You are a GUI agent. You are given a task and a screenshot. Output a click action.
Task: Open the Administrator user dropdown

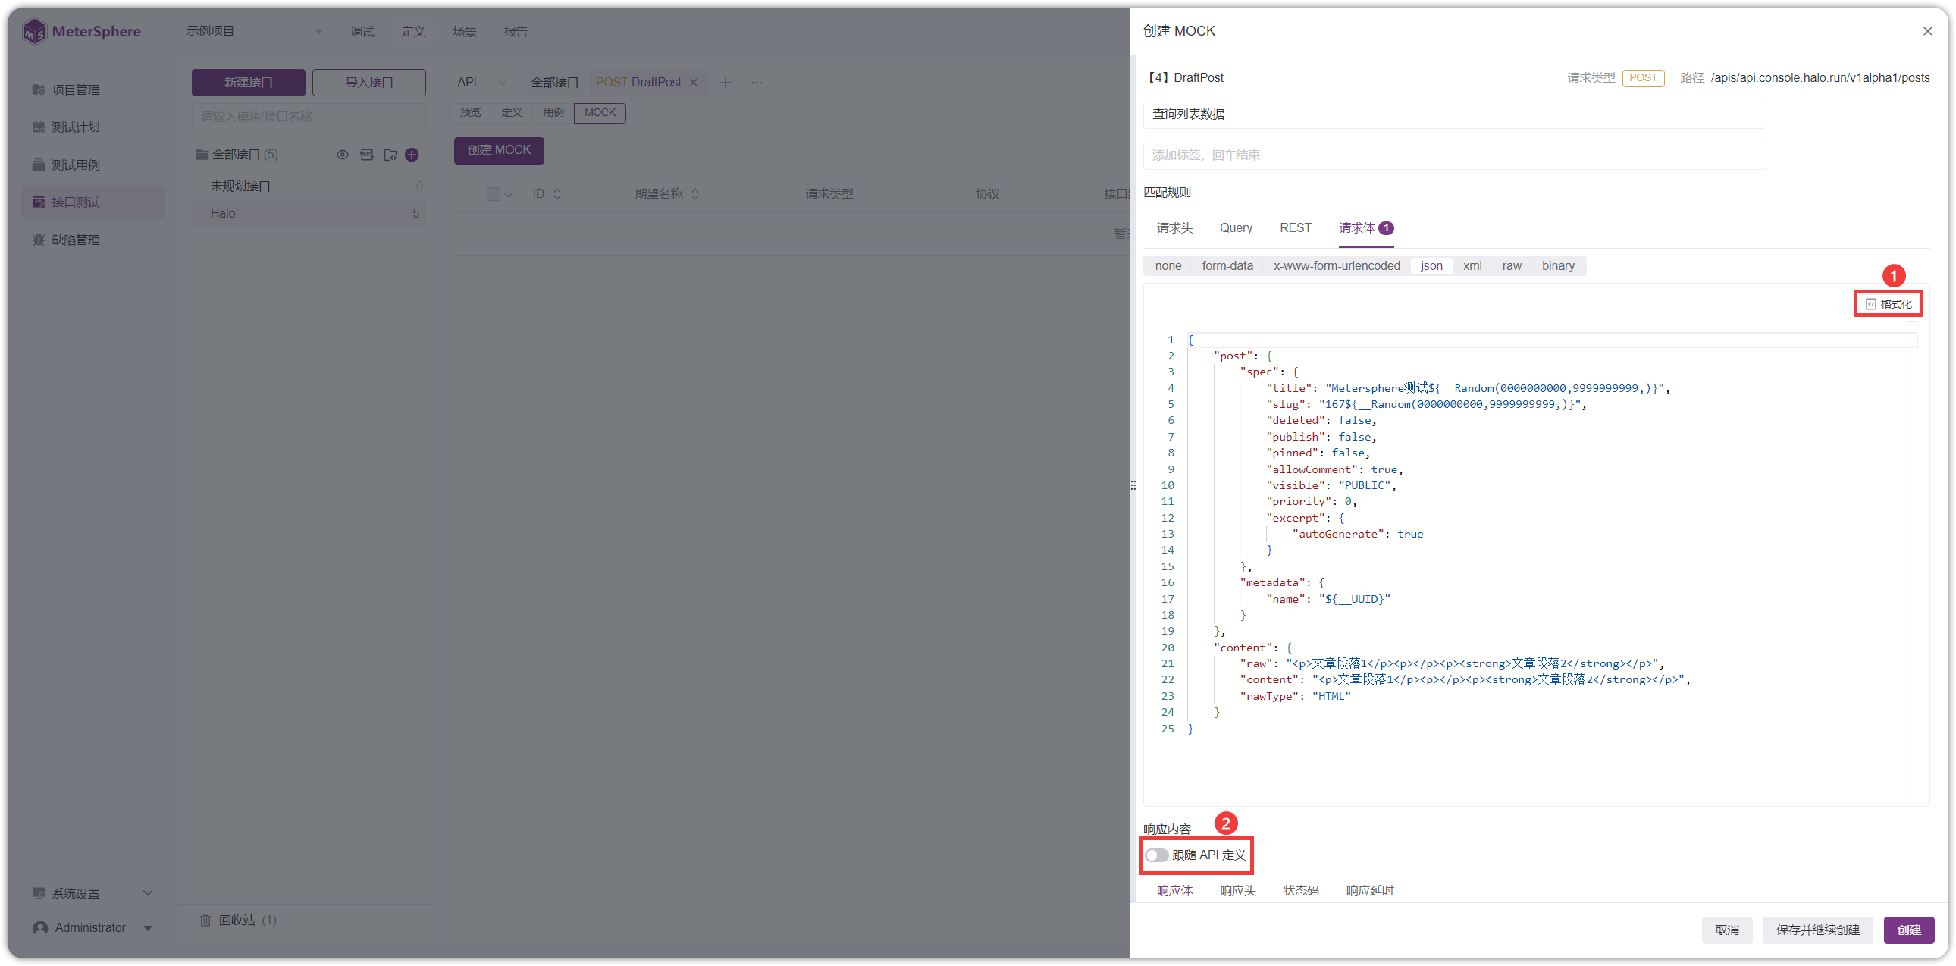coord(92,928)
